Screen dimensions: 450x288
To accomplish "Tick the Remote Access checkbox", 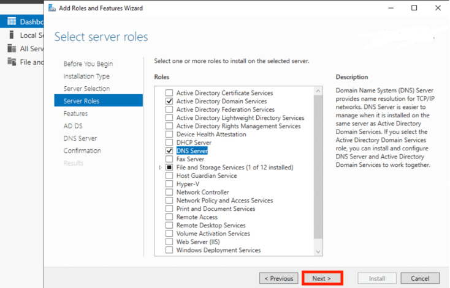I will click(x=169, y=217).
